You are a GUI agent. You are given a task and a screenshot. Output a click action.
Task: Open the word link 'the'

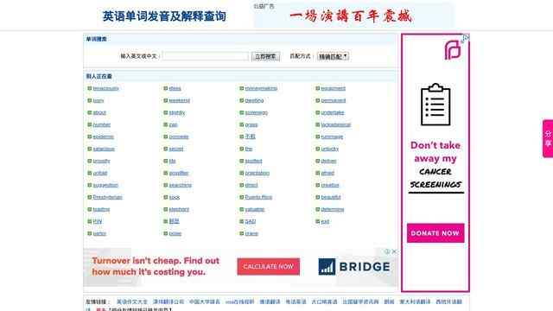point(249,149)
